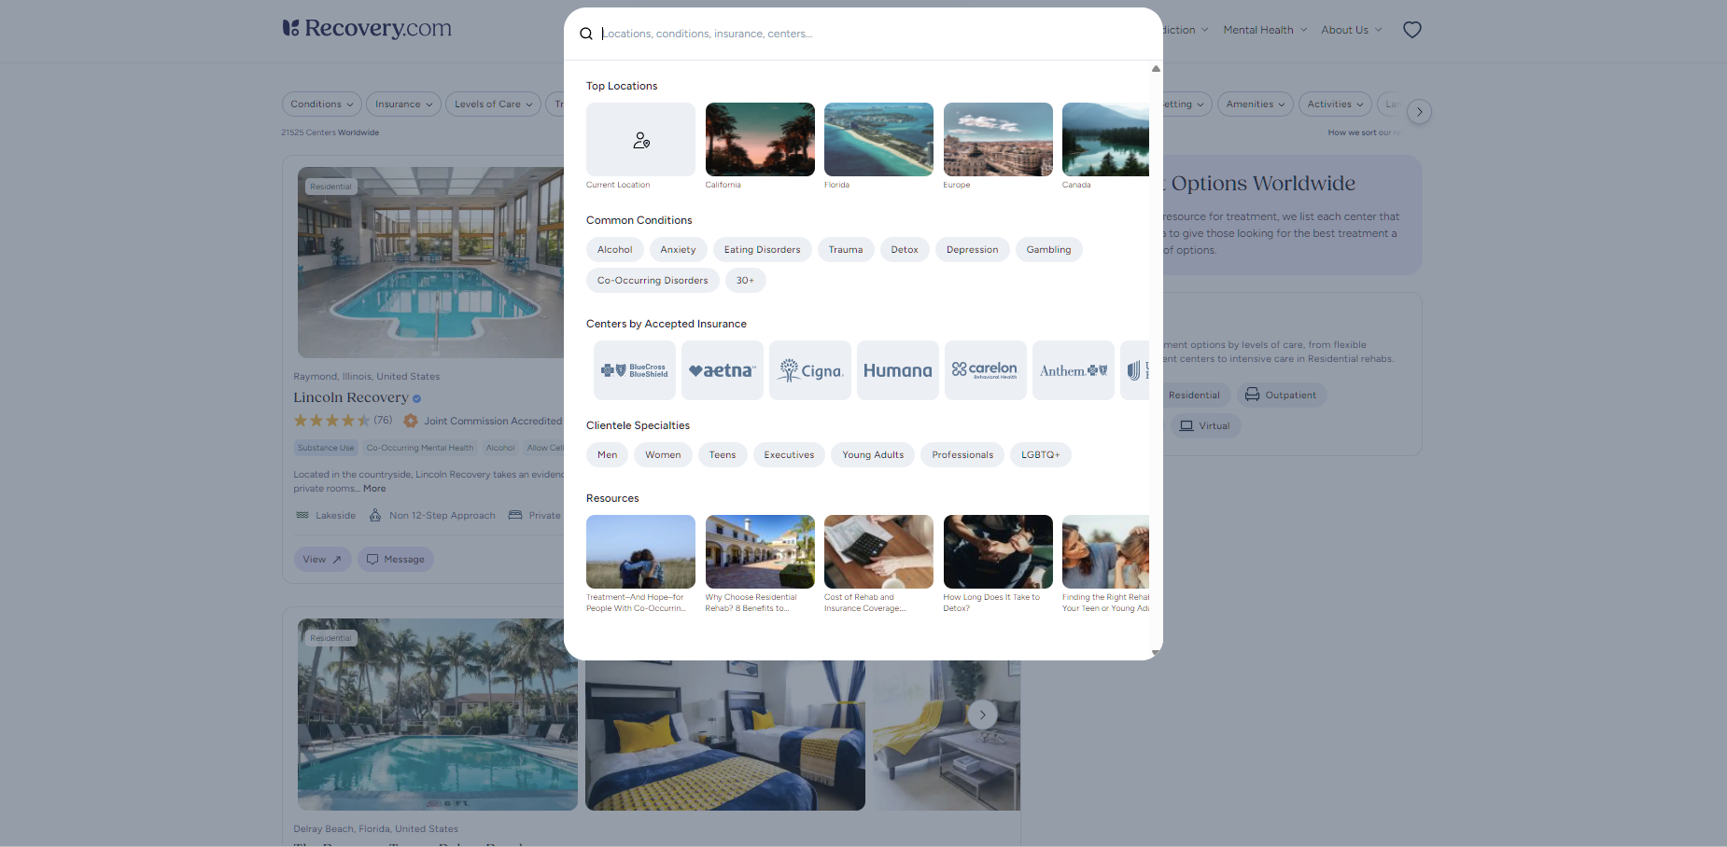This screenshot has height=847, width=1727.
Task: Click the Current Location icon tile
Action: point(640,140)
